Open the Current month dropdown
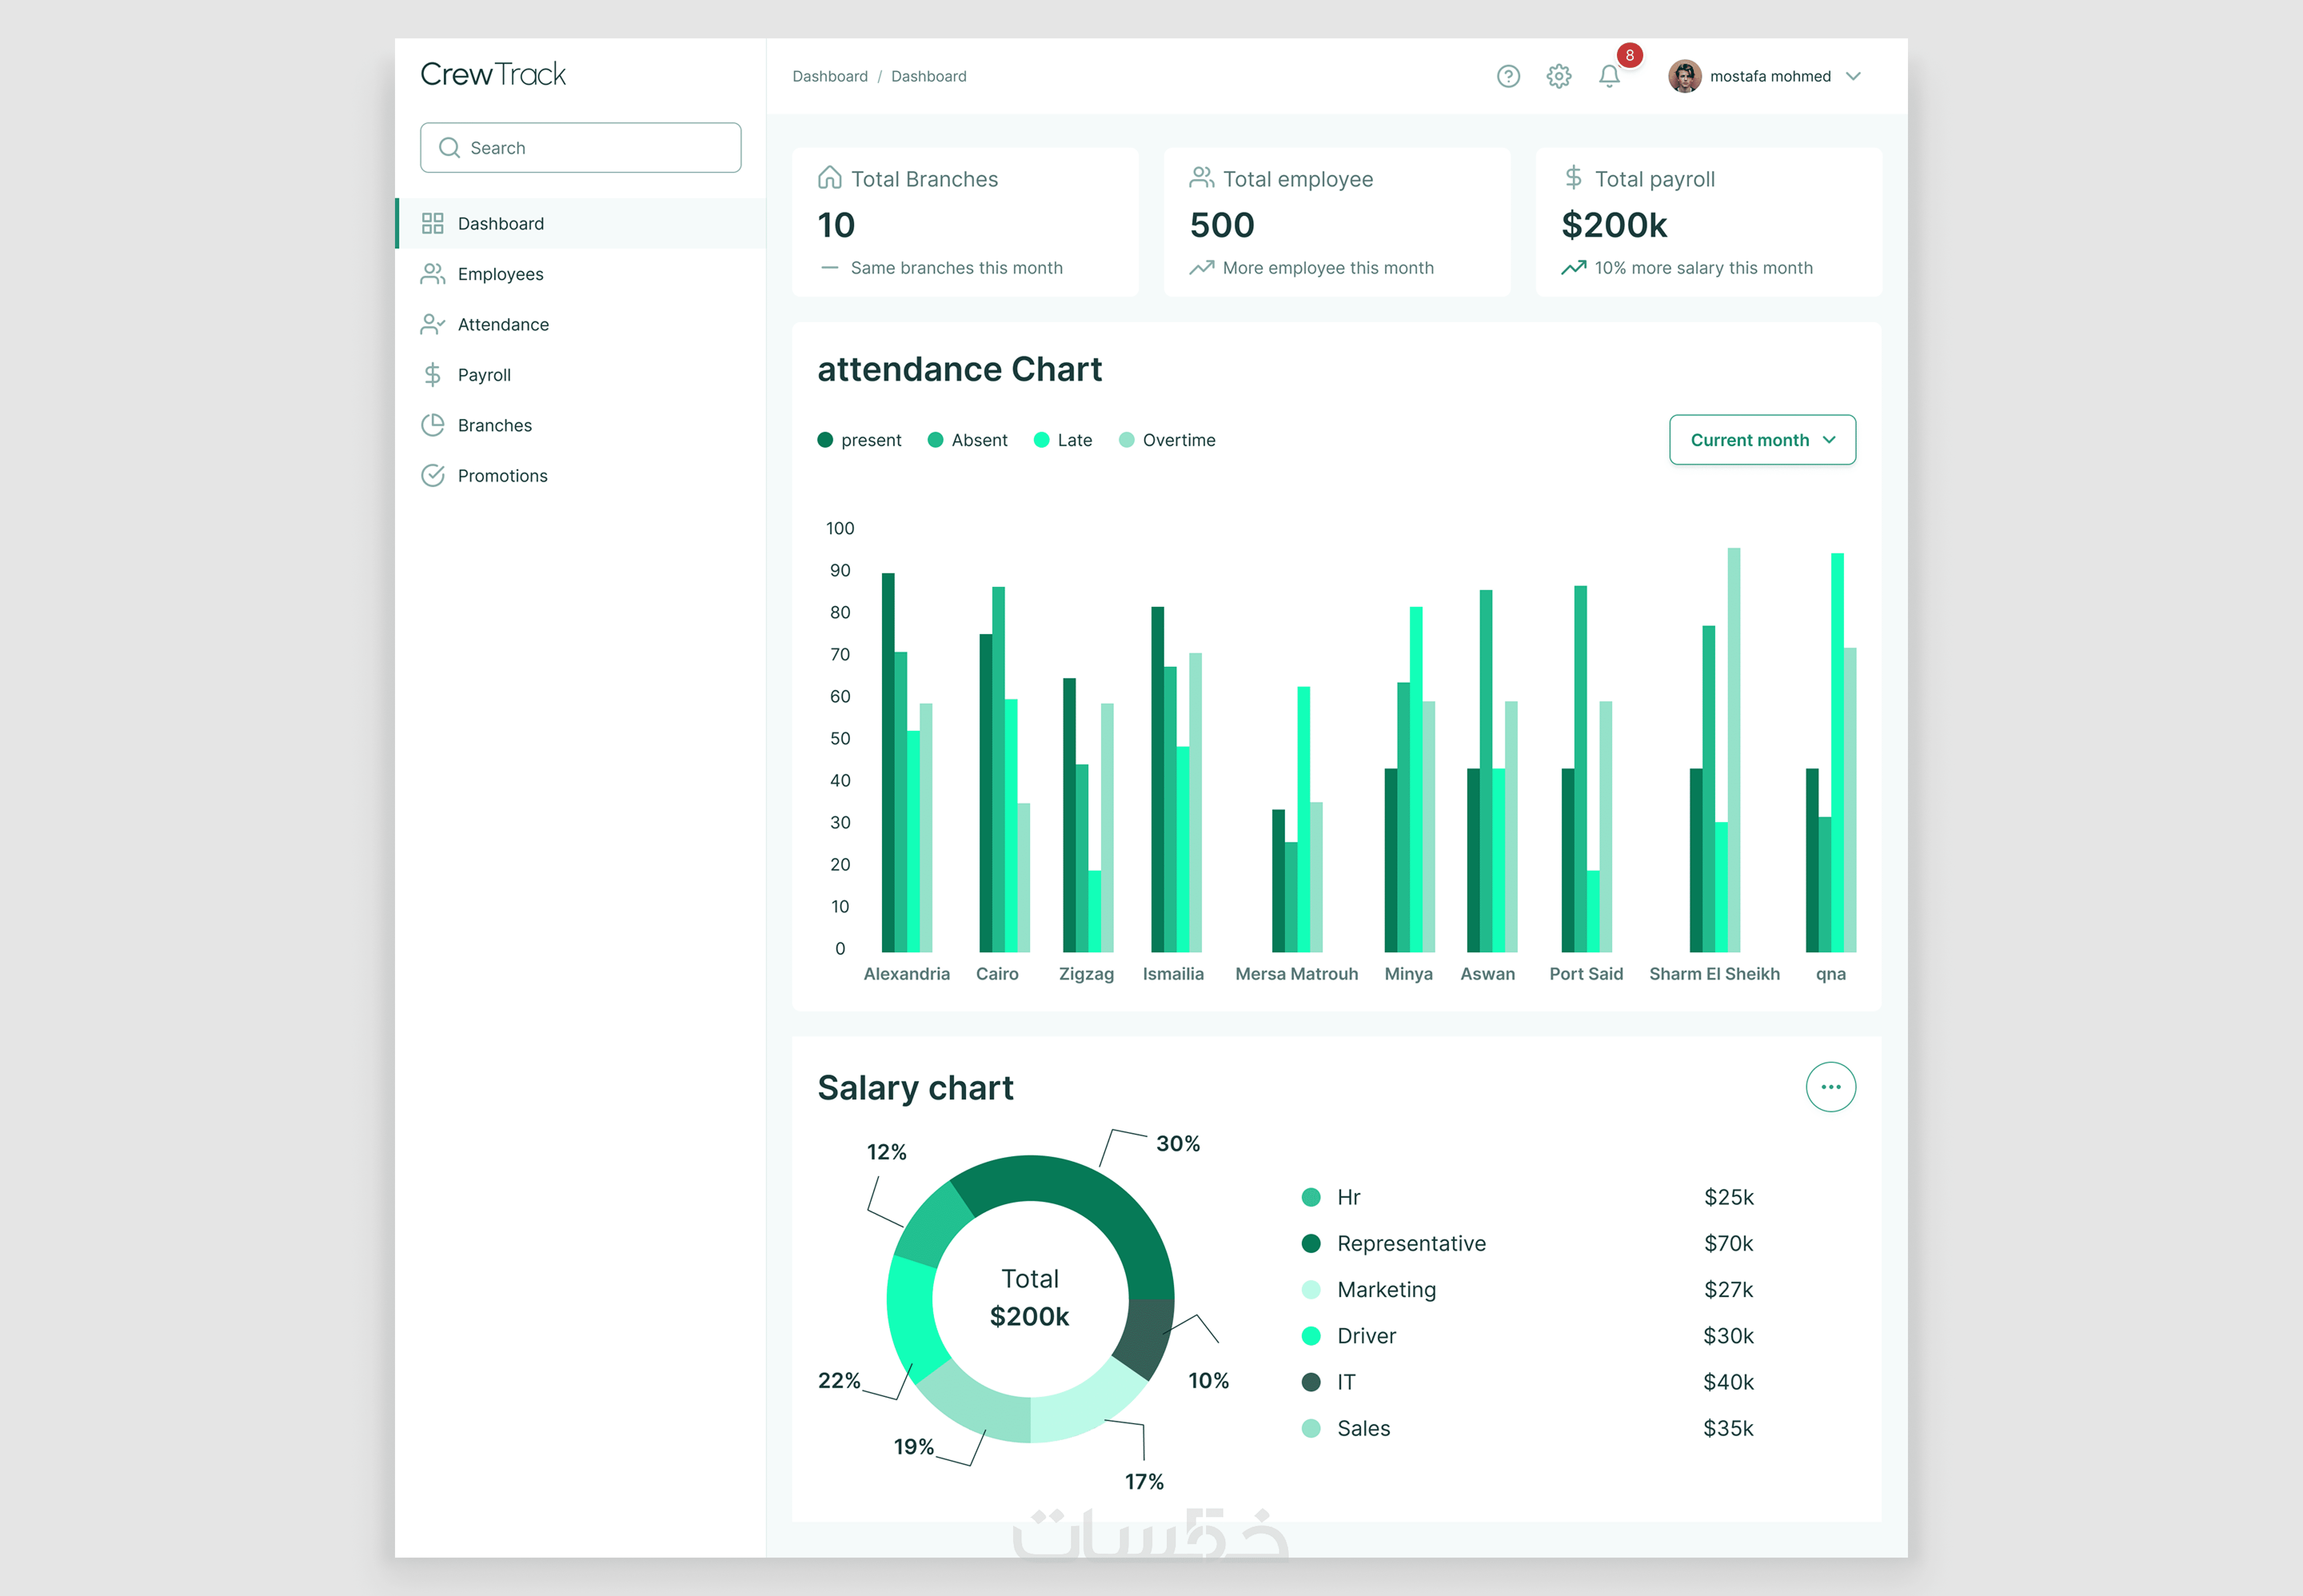 1762,440
